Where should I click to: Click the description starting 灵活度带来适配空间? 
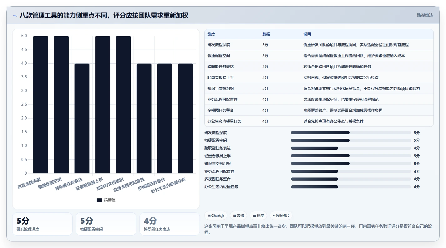[341, 100]
